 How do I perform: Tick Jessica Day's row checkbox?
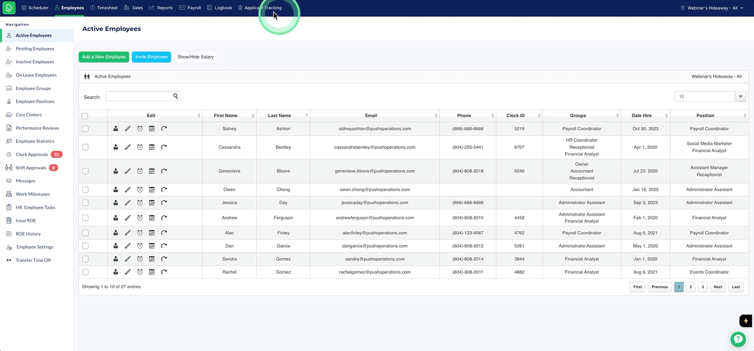[x=85, y=203]
